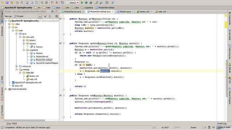Click the lock read-only status icon
Image resolution: width=232 pixels, height=130 pixels.
pos(205,127)
